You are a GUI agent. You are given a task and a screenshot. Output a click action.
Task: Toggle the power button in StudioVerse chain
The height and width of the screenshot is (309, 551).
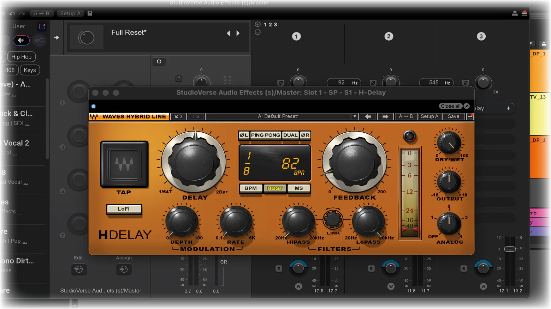[159, 61]
